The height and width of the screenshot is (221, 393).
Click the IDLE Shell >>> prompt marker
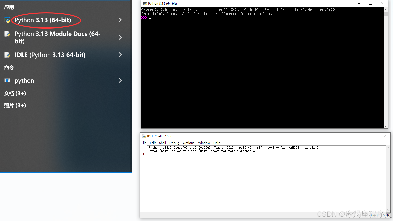143,154
